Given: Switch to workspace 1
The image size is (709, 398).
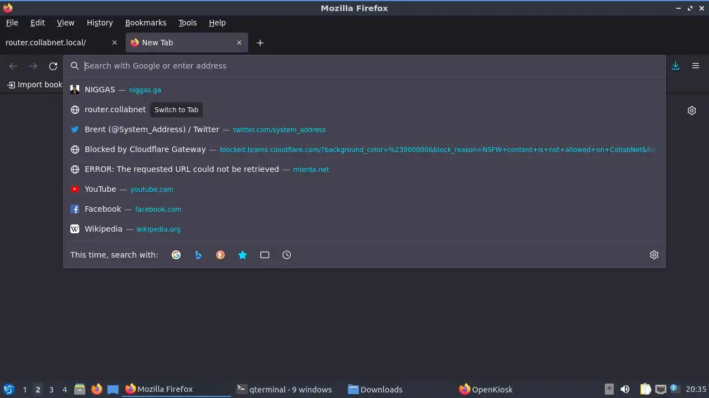Looking at the screenshot, I should (24, 389).
